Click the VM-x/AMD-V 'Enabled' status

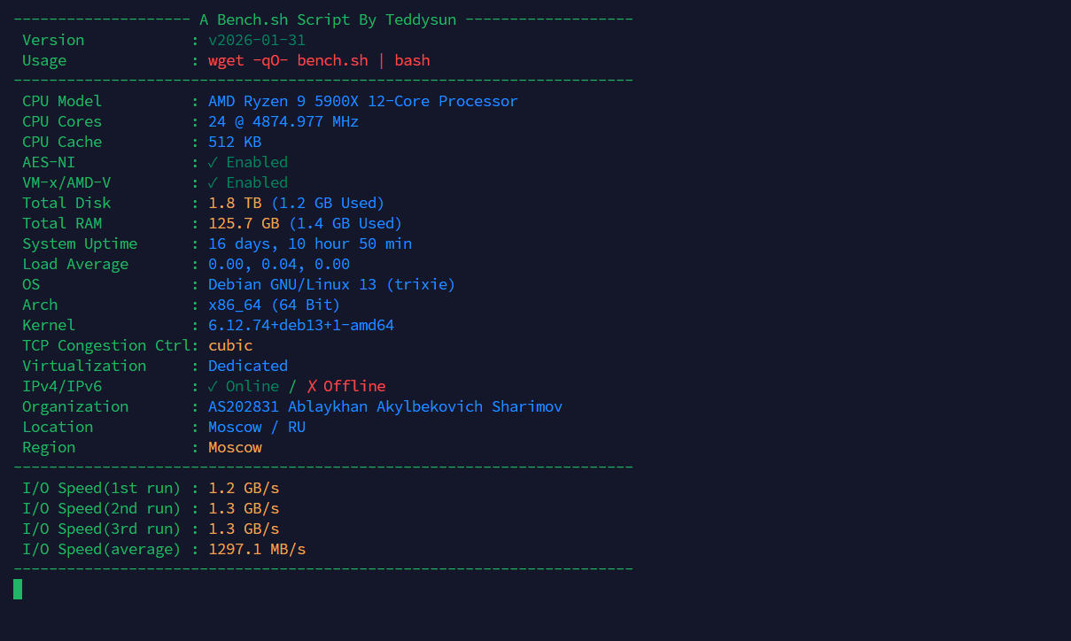(257, 182)
